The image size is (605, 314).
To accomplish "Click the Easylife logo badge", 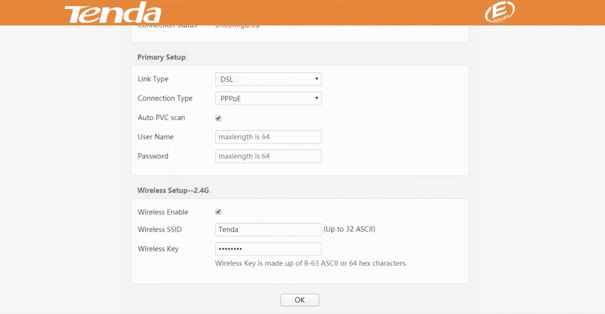I will click(499, 12).
